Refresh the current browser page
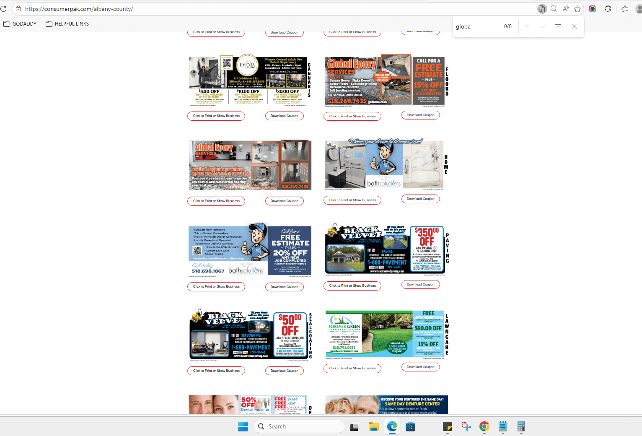642x436 pixels. pyautogui.click(x=3, y=9)
